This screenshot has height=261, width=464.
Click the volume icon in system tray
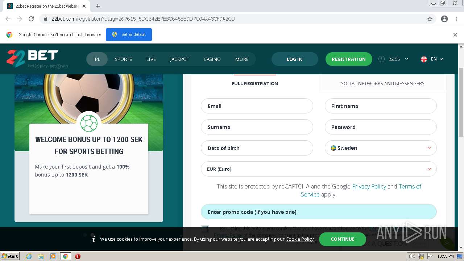[412, 256]
